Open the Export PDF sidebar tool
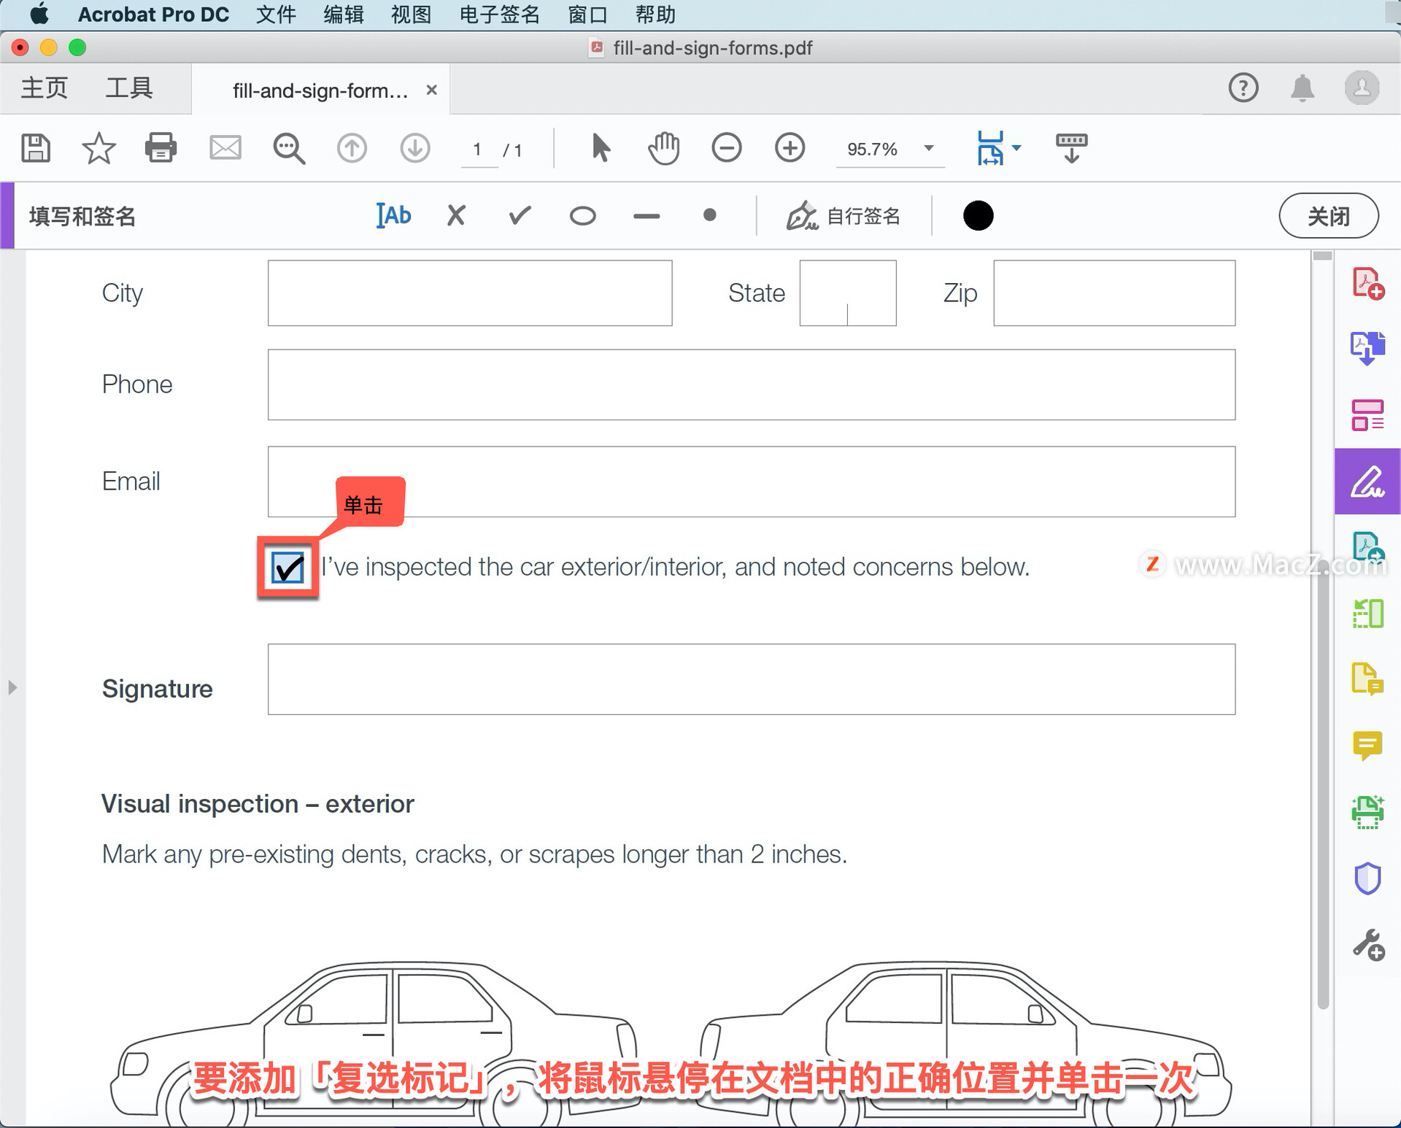The width and height of the screenshot is (1401, 1128). click(1367, 348)
